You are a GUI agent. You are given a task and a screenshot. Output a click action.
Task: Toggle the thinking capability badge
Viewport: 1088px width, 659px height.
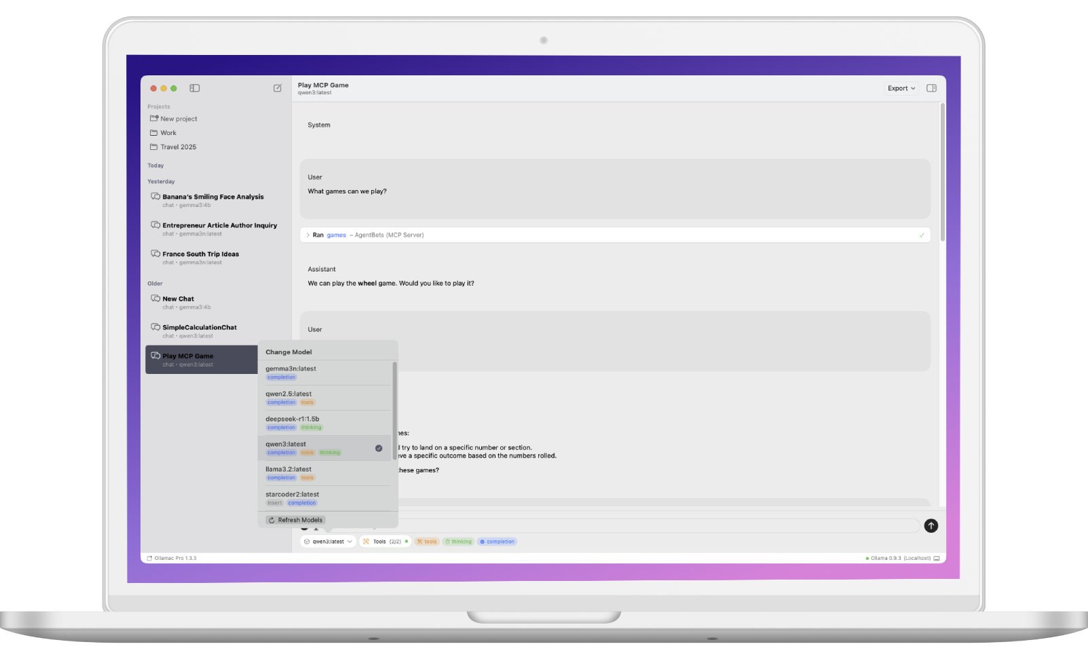click(x=458, y=542)
